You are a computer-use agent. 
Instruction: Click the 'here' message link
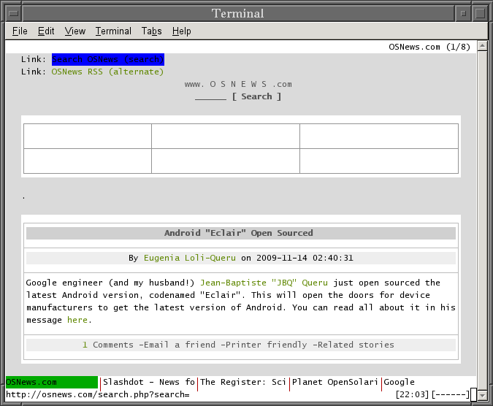click(x=77, y=320)
